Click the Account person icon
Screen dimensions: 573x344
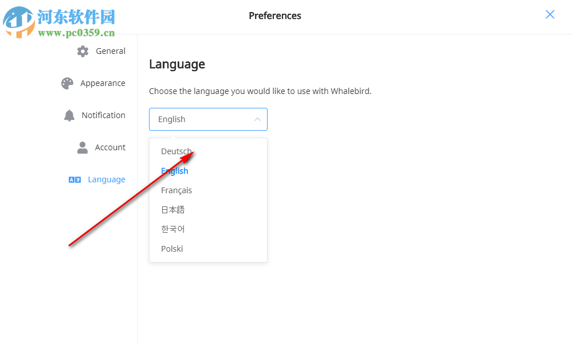83,147
